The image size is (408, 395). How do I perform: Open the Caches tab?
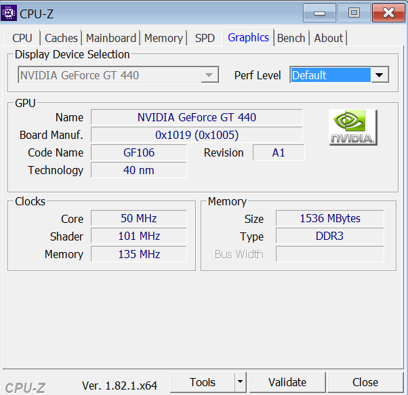point(61,38)
